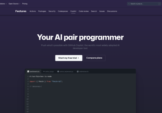The width and height of the screenshot is (162, 113).
Task: Click the '#!/usr/bin/env ts-node' code line
Action: 41,77
